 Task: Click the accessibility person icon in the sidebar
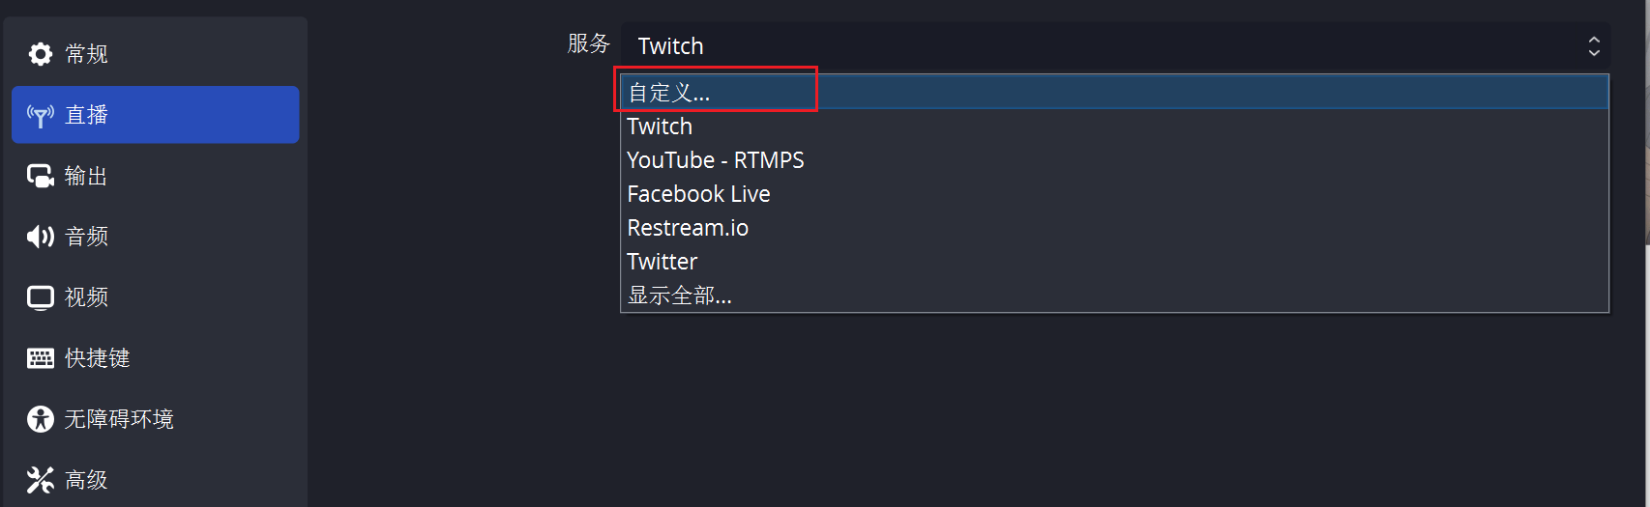(x=40, y=419)
